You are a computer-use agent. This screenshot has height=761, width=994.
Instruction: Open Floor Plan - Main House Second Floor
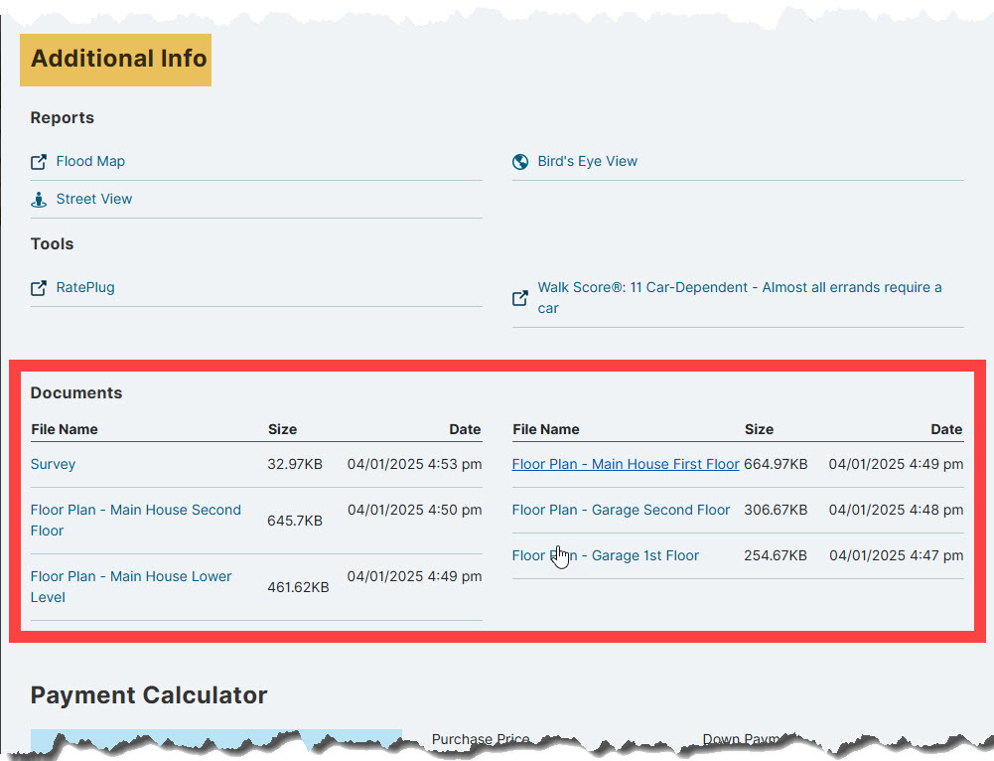click(x=136, y=520)
